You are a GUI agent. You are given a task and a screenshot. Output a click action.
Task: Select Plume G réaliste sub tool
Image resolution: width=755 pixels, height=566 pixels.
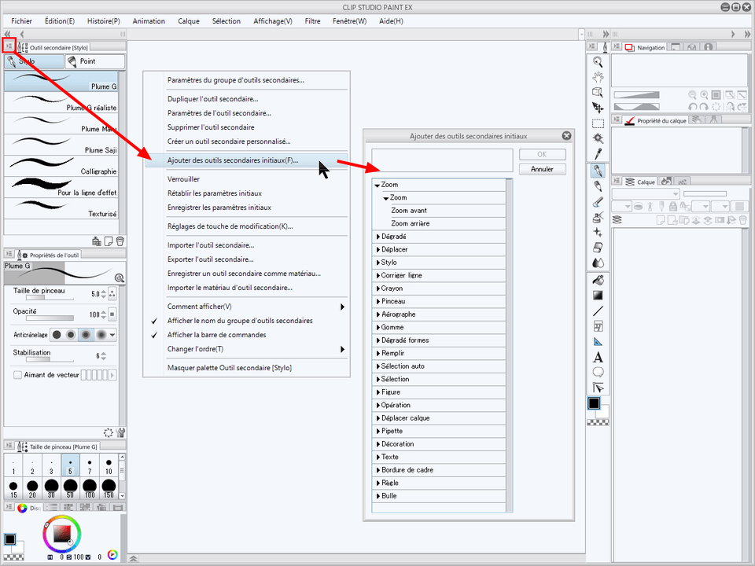point(61,102)
